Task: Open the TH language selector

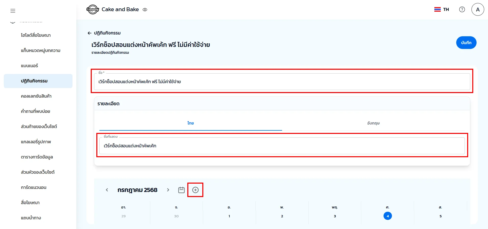Action: [x=442, y=9]
